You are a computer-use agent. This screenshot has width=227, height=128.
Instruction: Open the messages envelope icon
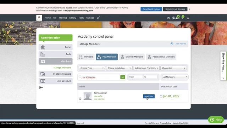pyautogui.click(x=178, y=18)
